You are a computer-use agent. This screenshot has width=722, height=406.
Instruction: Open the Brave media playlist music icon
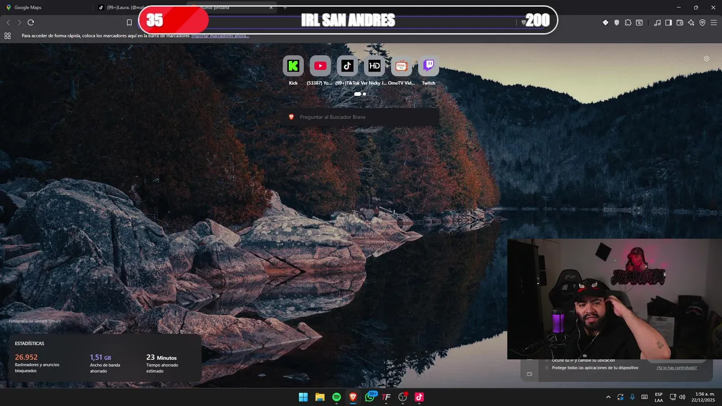click(657, 23)
